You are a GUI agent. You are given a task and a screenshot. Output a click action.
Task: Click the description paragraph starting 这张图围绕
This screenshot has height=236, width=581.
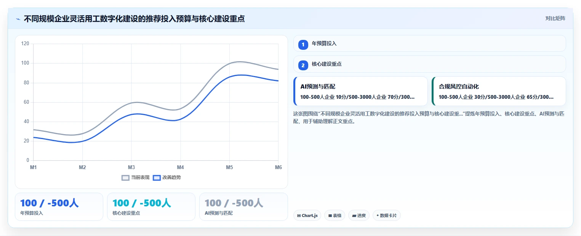[x=429, y=117]
